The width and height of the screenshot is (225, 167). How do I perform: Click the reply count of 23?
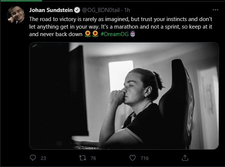click(43, 158)
